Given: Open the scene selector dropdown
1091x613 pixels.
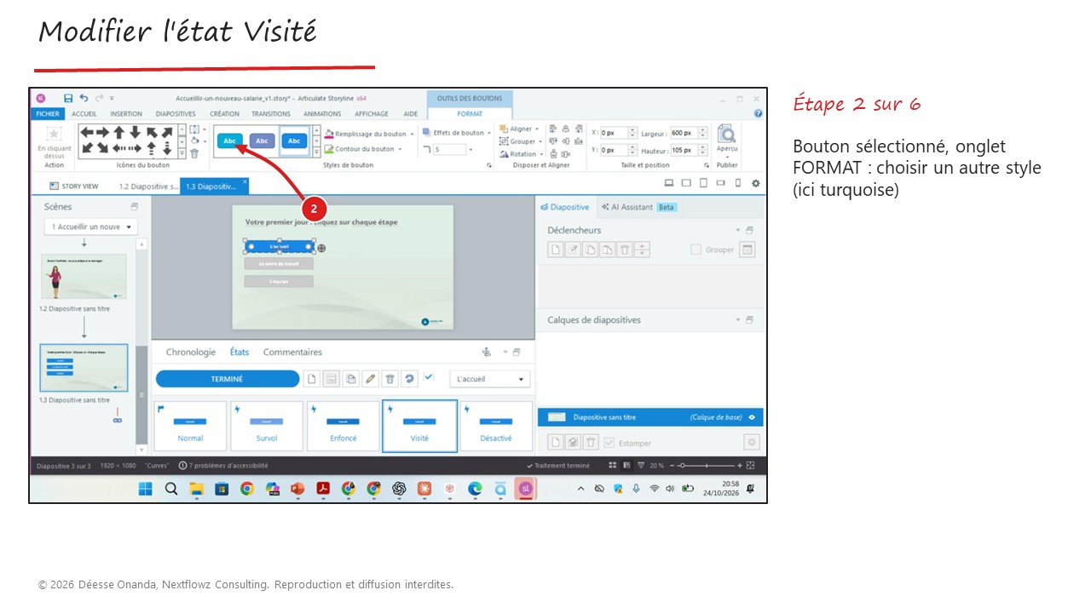Looking at the screenshot, I should pyautogui.click(x=90, y=226).
